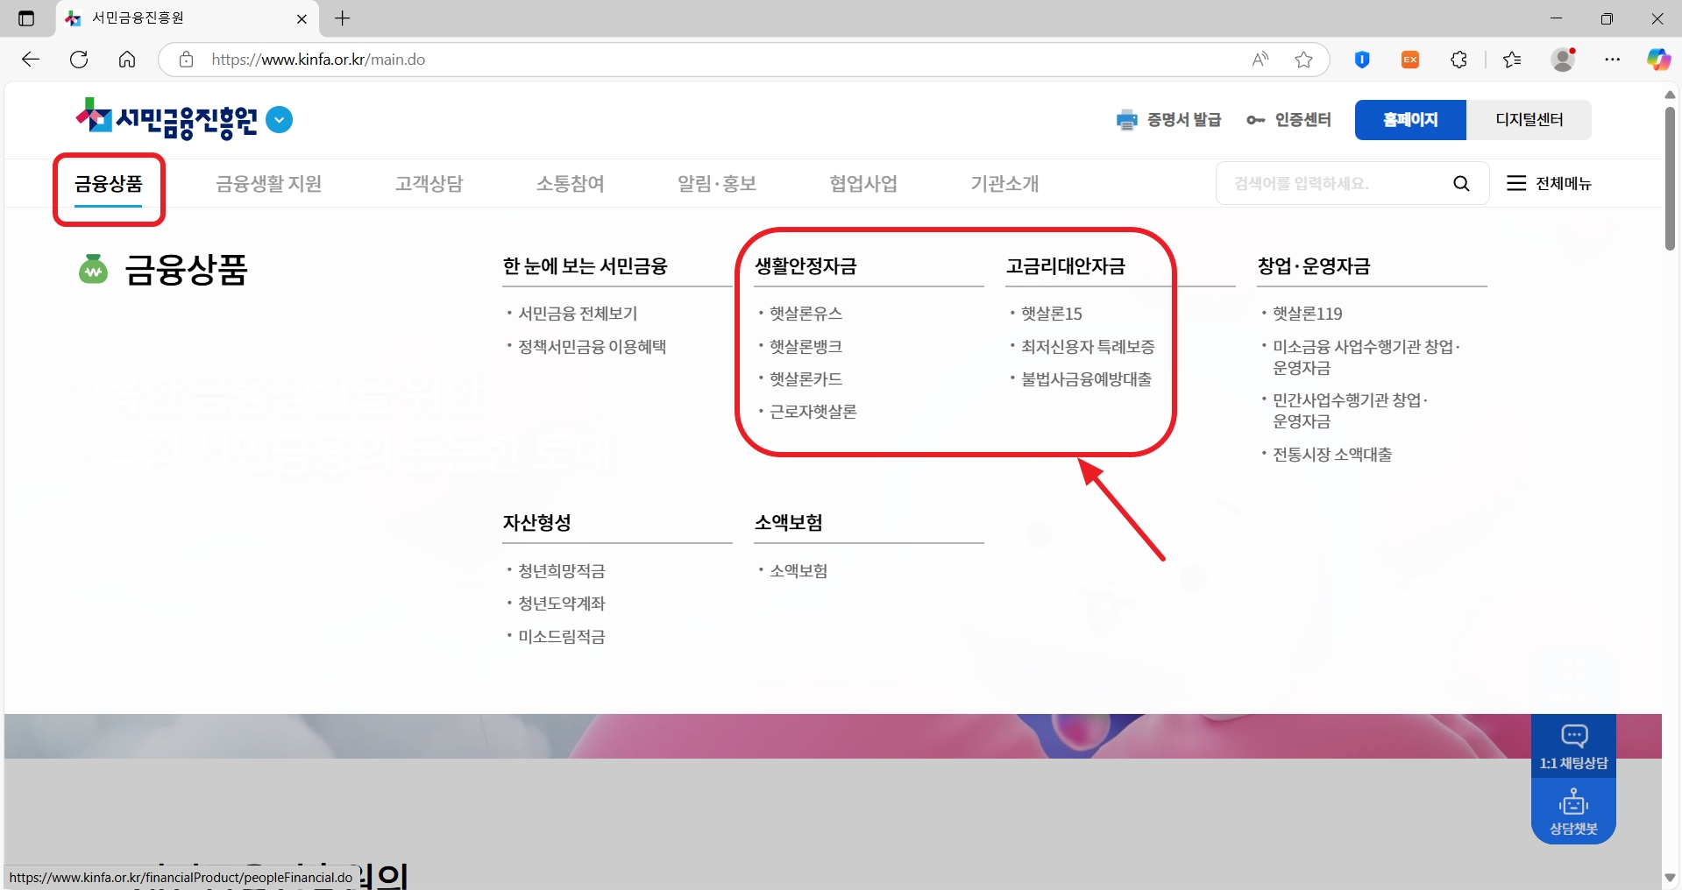Open orange EX extension icon

[1410, 60]
